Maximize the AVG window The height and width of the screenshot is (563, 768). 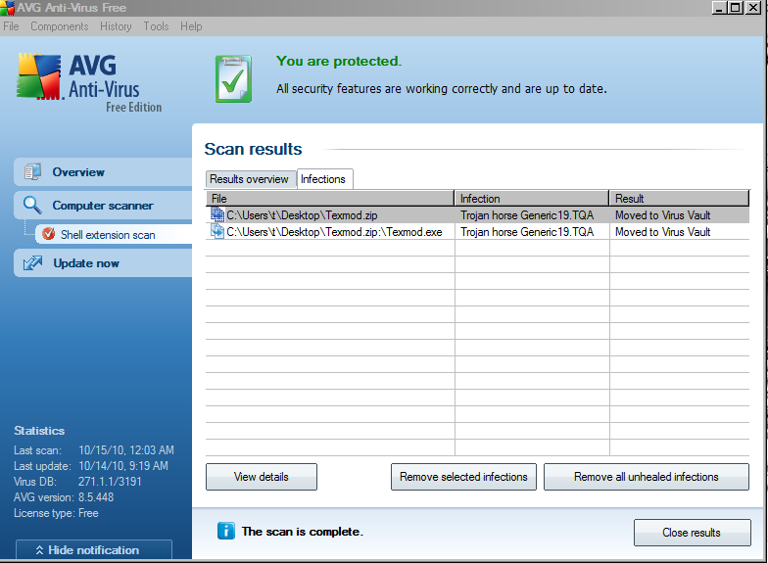pos(736,8)
